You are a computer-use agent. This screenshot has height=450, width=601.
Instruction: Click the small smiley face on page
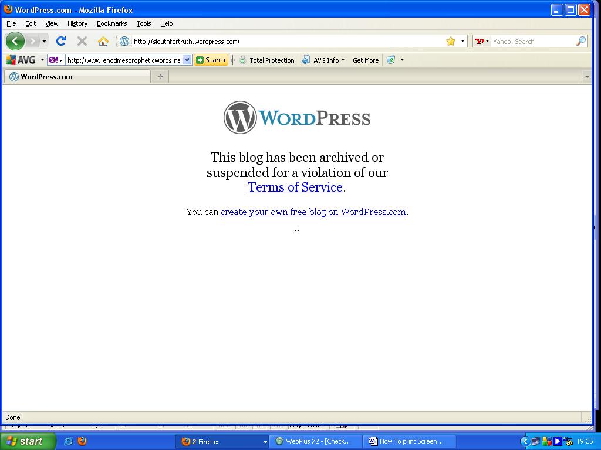coord(296,230)
